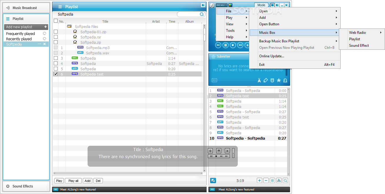The width and height of the screenshot is (385, 194).
Task: Open more options dots on Softpedia playlist
Action: [x=39, y=44]
